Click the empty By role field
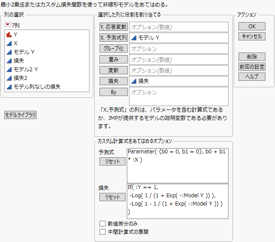275x242 pixels. [x=179, y=96]
